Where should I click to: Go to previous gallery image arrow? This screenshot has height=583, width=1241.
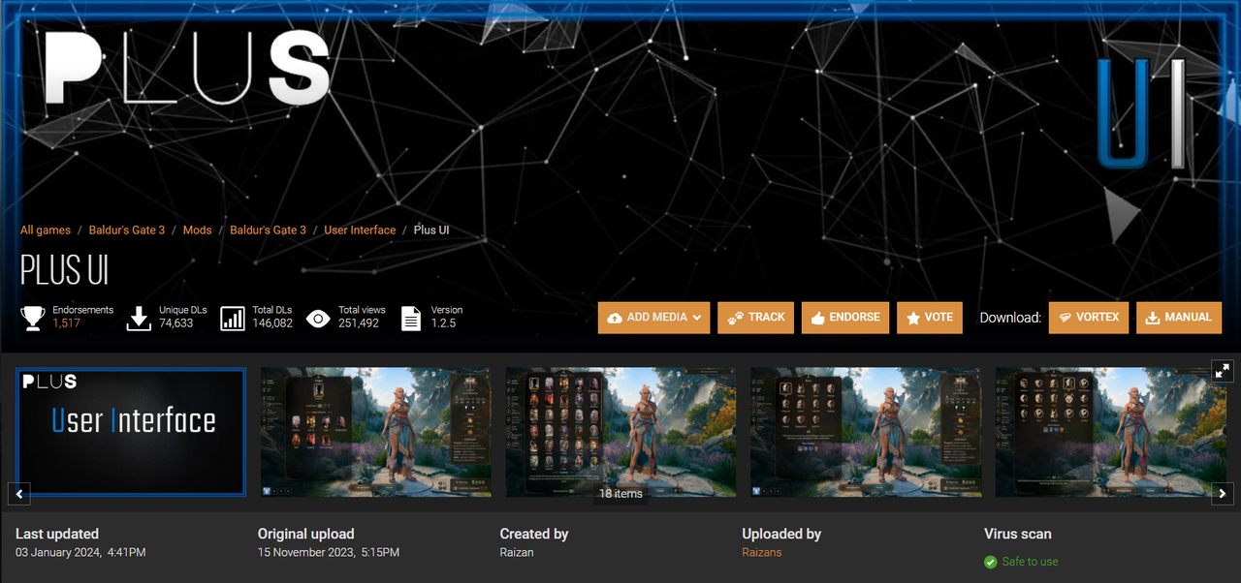click(19, 494)
